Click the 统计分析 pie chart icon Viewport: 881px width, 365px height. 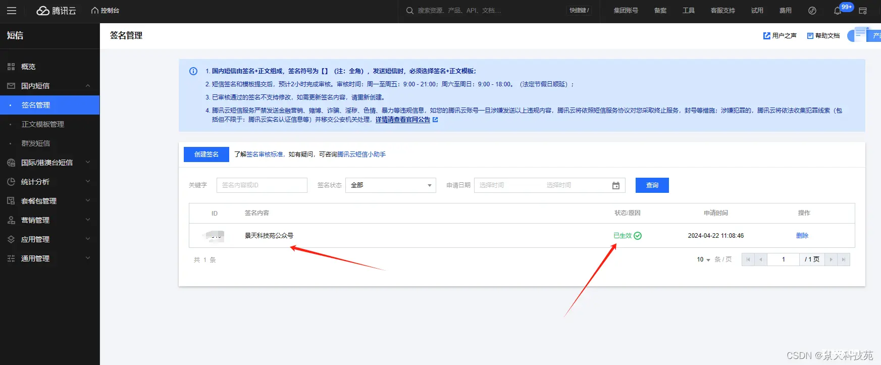tap(11, 182)
